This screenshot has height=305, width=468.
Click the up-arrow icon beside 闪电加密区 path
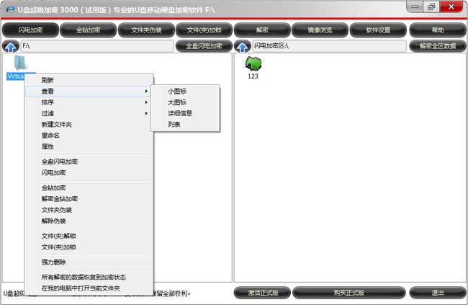[x=242, y=46]
